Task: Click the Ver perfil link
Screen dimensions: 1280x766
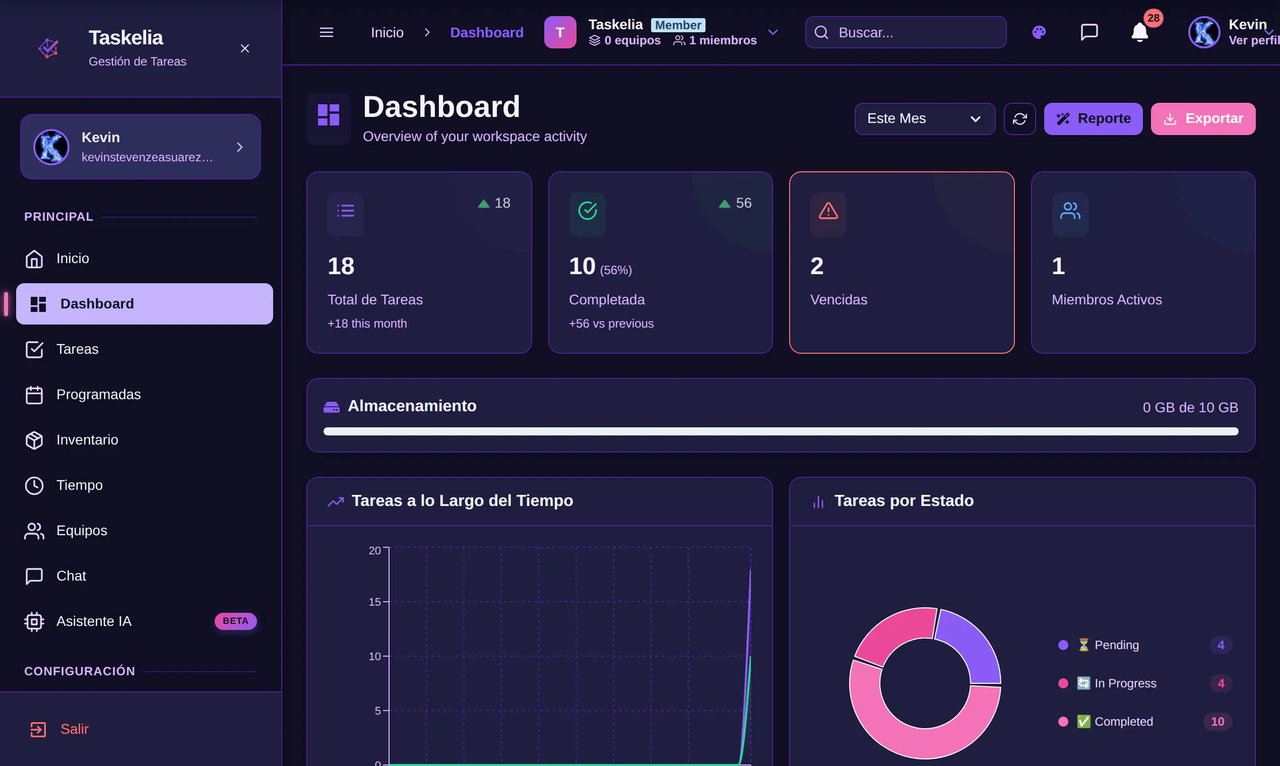Action: click(x=1254, y=40)
